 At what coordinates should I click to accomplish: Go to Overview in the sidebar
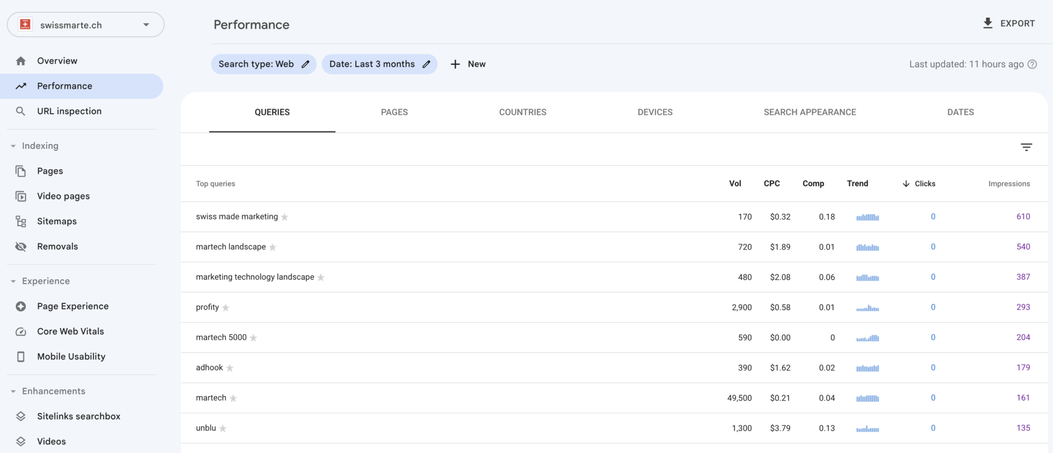[57, 61]
